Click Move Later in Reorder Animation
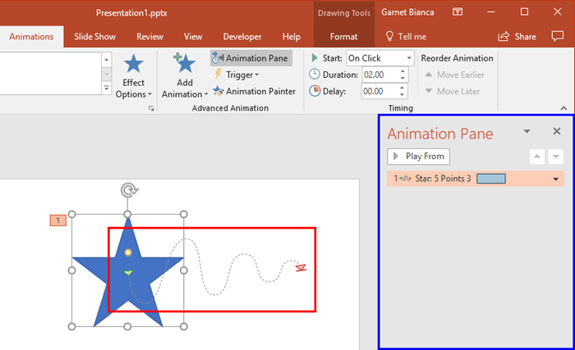 click(452, 91)
